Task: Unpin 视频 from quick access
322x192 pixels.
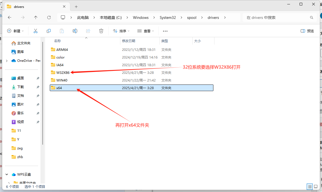Action: 38,122
